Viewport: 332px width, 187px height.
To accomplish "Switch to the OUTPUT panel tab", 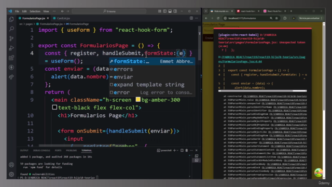I will click(24, 150).
